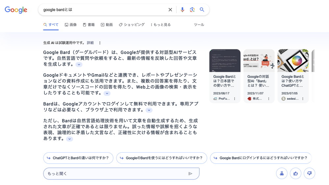Screen dimensions: 329x185
Task: Open the ツール search tools menu
Action: point(199,25)
